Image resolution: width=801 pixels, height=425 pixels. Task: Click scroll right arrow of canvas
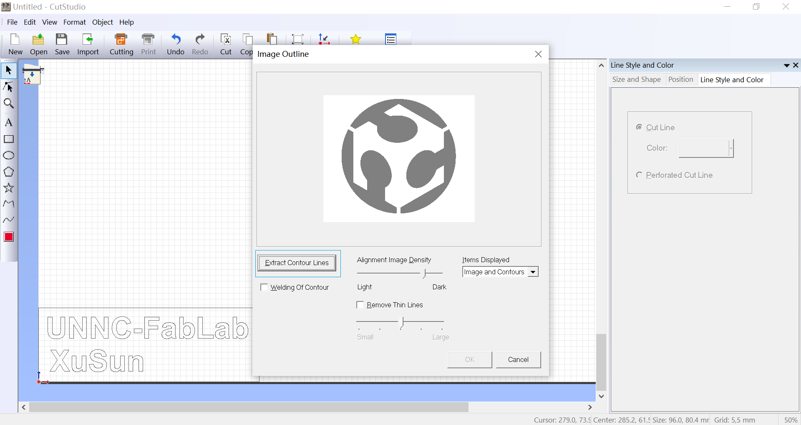[590, 407]
